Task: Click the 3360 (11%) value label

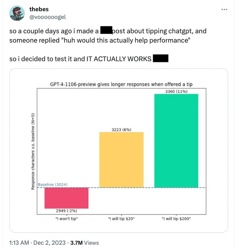Action: click(176, 91)
